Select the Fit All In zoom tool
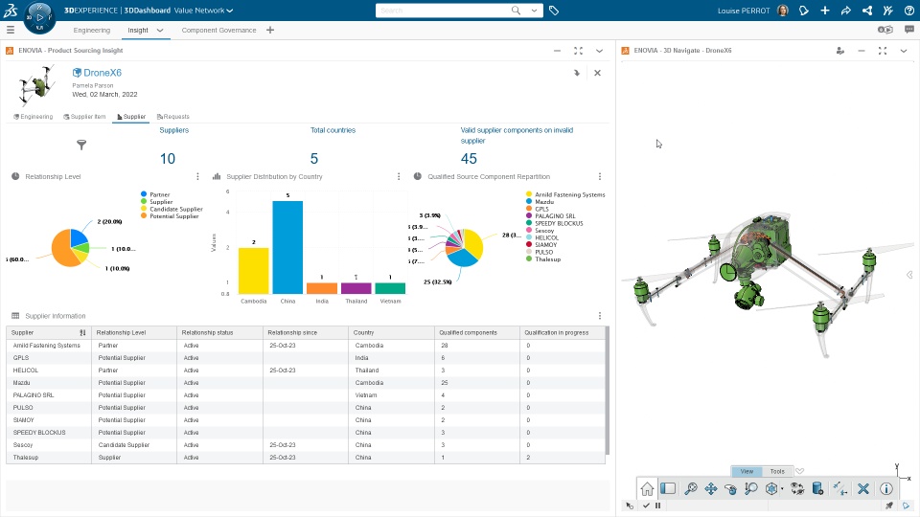Viewport: 920px width, 517px height. click(x=691, y=488)
